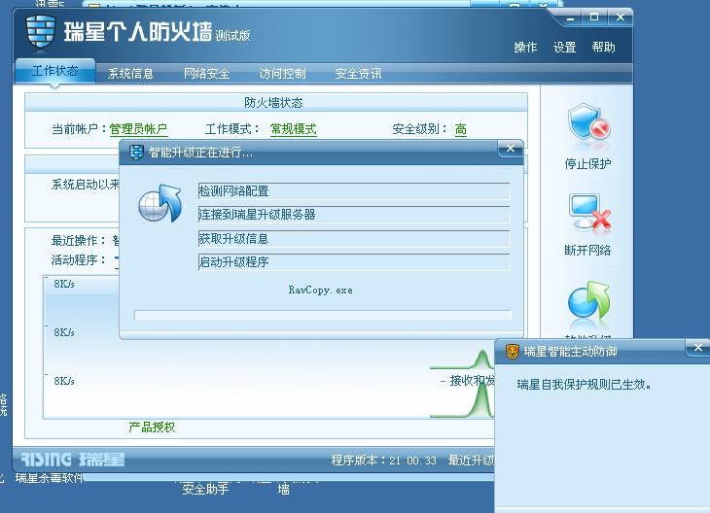Click the small shield icon in upgrade dialog title

coord(136,152)
